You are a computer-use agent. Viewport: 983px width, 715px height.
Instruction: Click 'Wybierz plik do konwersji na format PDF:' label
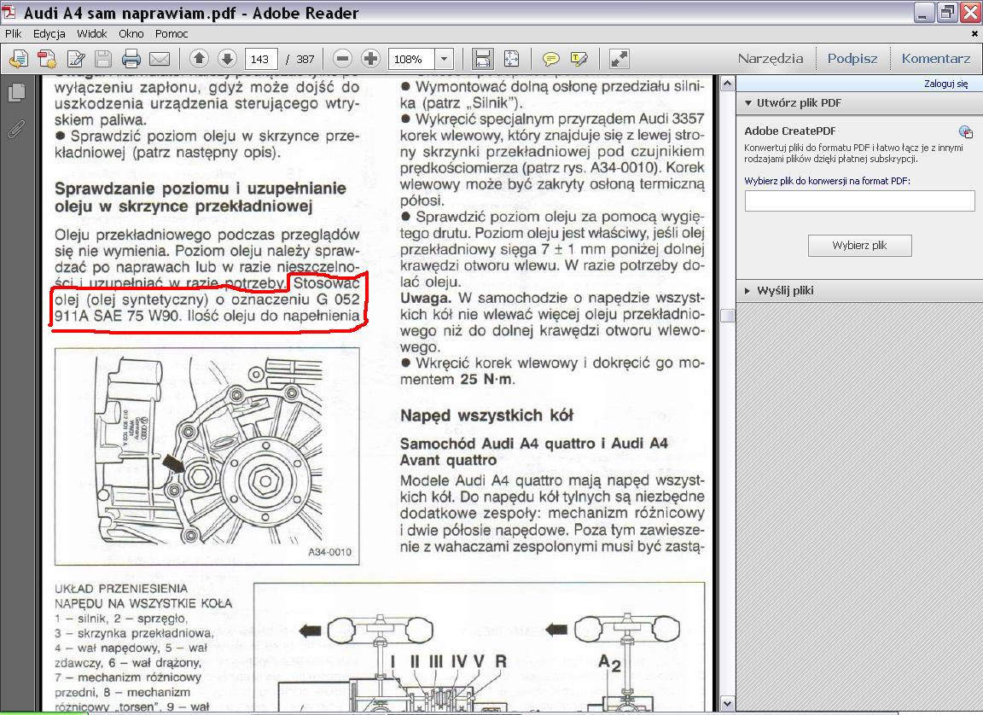(827, 181)
